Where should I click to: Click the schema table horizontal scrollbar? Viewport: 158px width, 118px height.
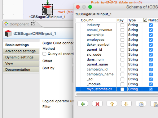tap(117, 94)
